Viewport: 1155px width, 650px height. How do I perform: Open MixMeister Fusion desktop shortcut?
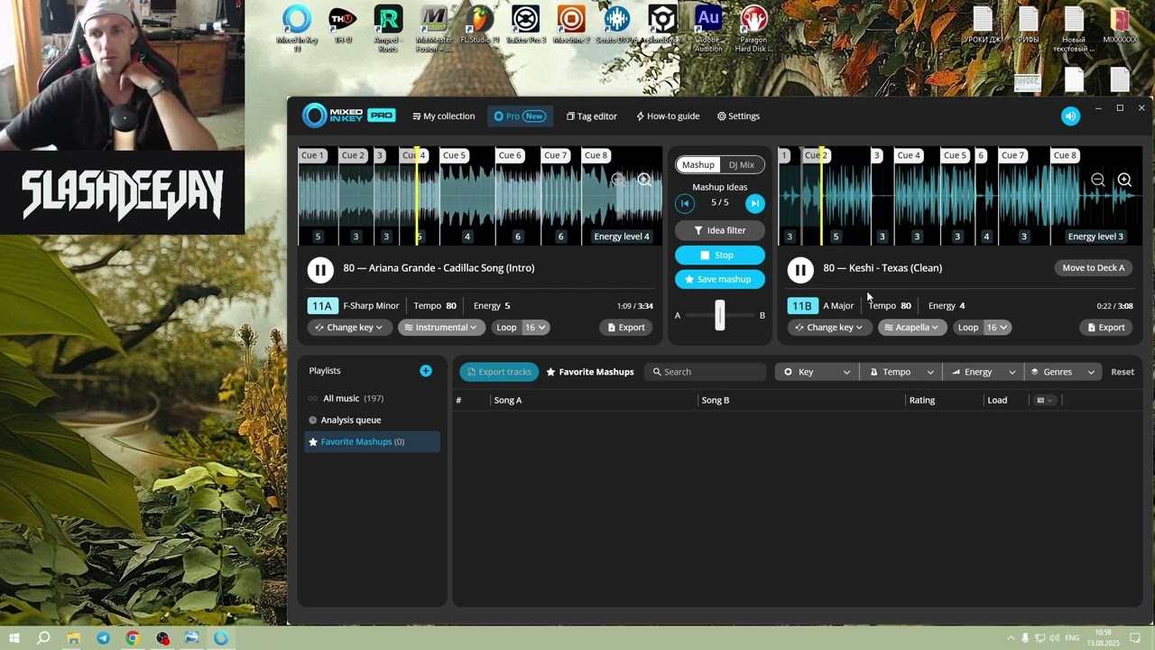point(434,29)
